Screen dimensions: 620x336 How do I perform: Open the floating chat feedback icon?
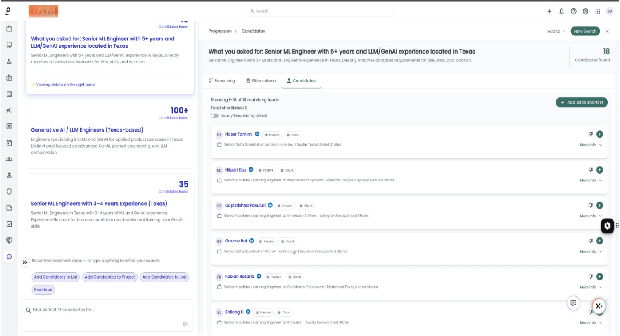coord(573,303)
